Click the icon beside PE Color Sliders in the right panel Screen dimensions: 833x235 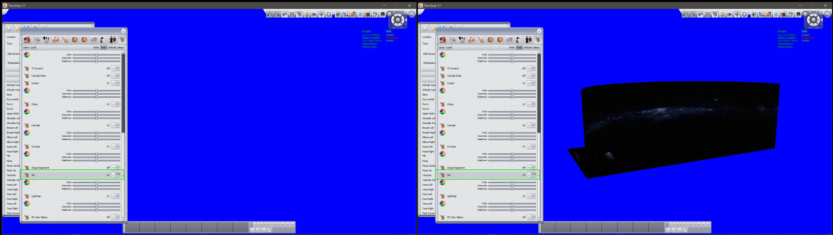click(443, 217)
